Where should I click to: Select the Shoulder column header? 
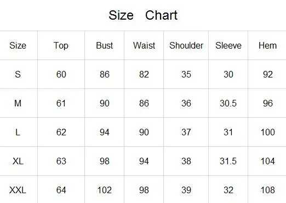click(x=186, y=45)
